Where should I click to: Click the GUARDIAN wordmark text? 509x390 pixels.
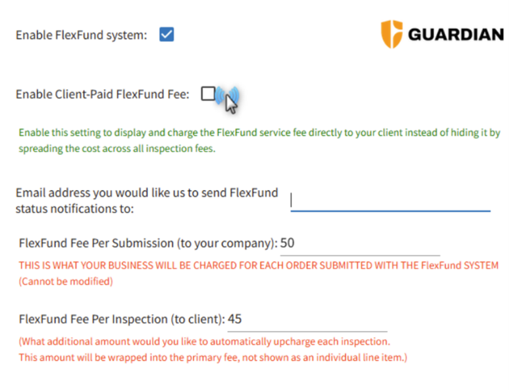tap(456, 35)
